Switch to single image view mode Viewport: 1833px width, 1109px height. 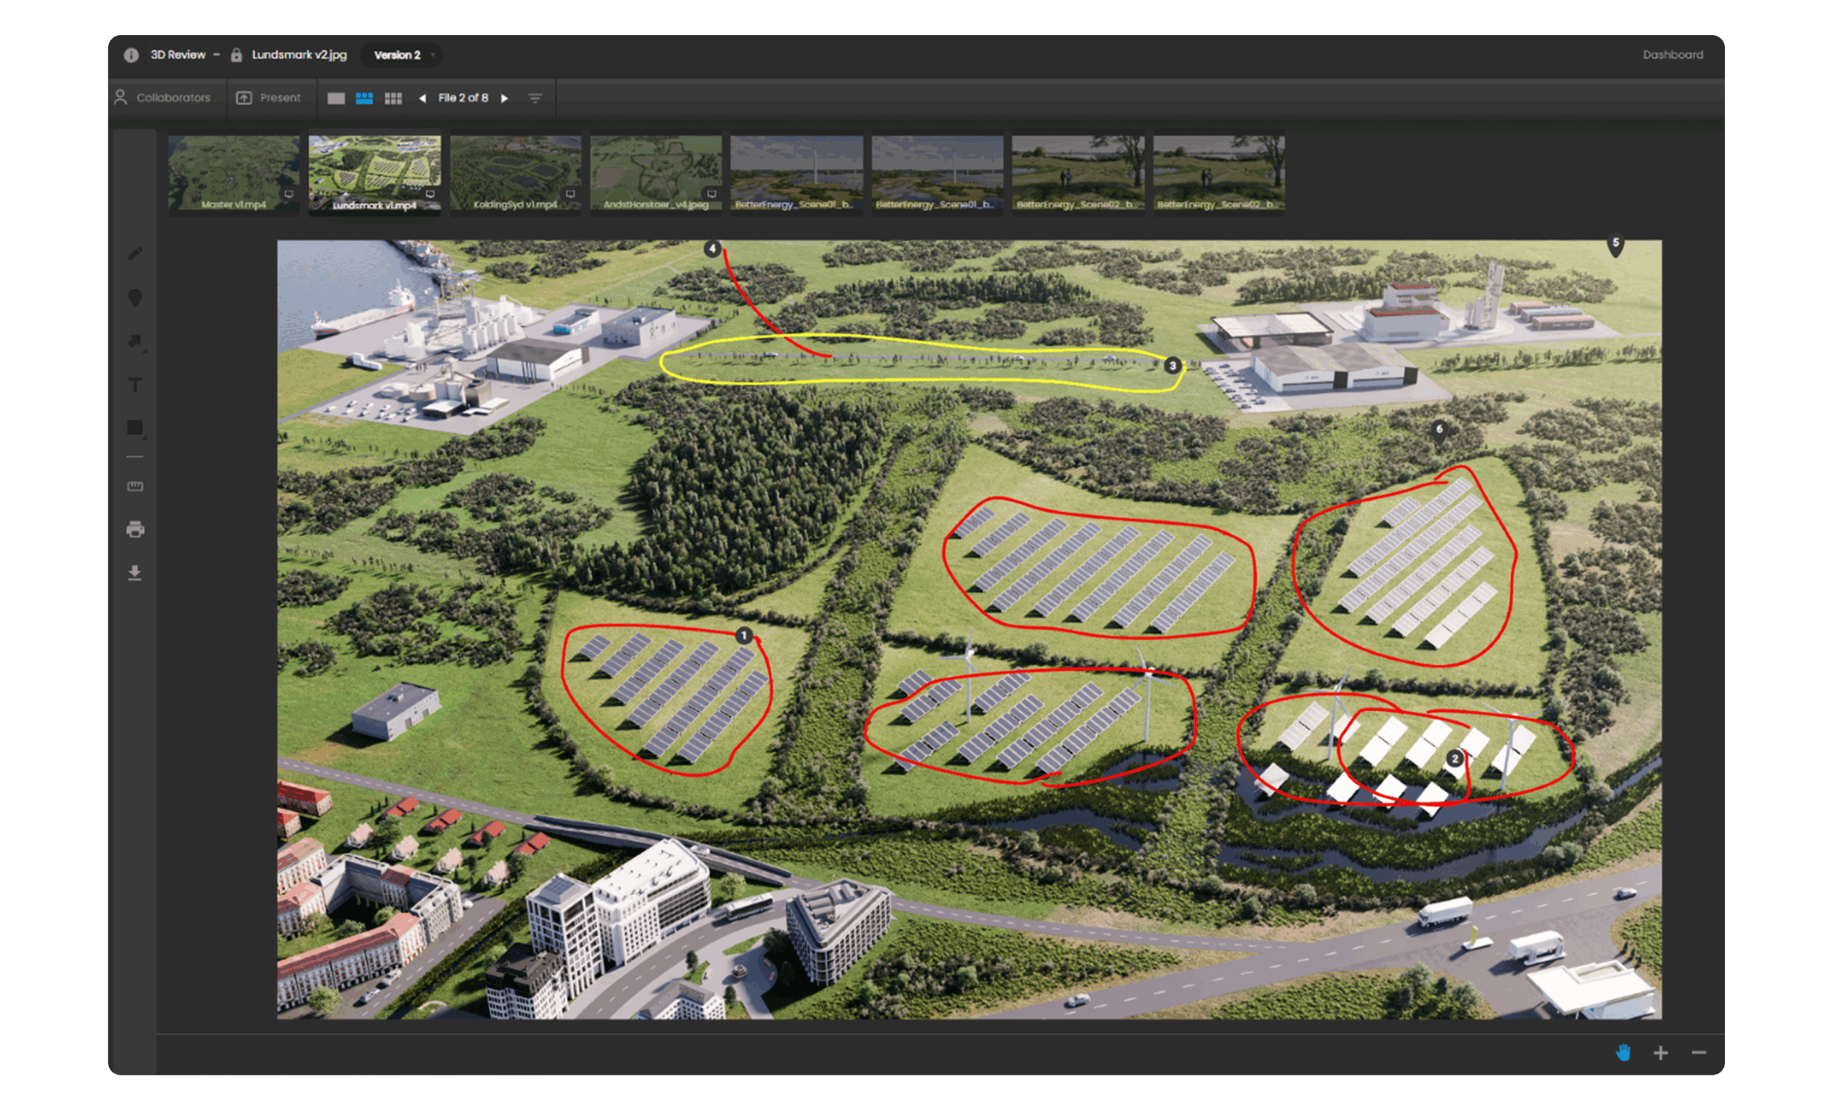[336, 98]
